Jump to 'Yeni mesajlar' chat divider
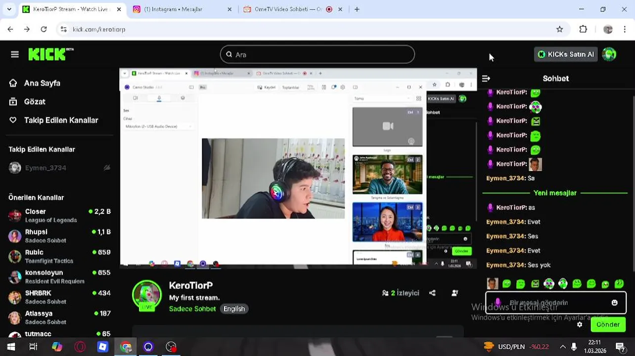Image resolution: width=635 pixels, height=356 pixels. [x=555, y=193]
